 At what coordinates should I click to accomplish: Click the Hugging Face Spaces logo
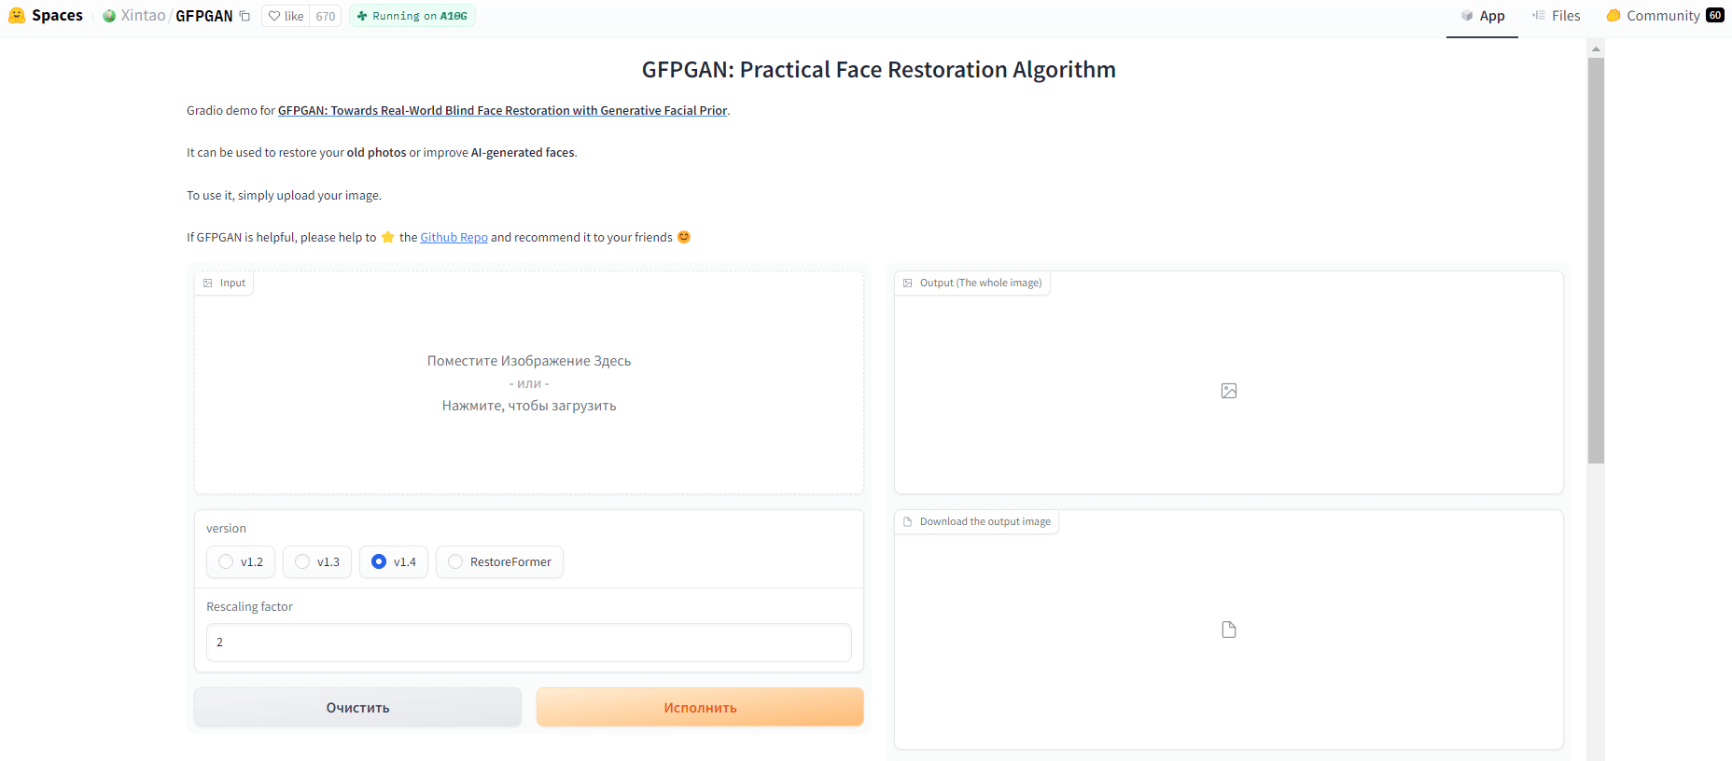pyautogui.click(x=17, y=16)
